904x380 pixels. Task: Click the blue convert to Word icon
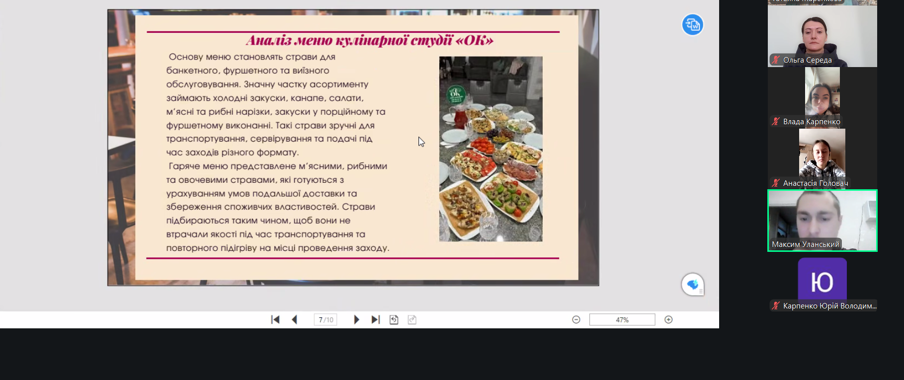point(692,25)
